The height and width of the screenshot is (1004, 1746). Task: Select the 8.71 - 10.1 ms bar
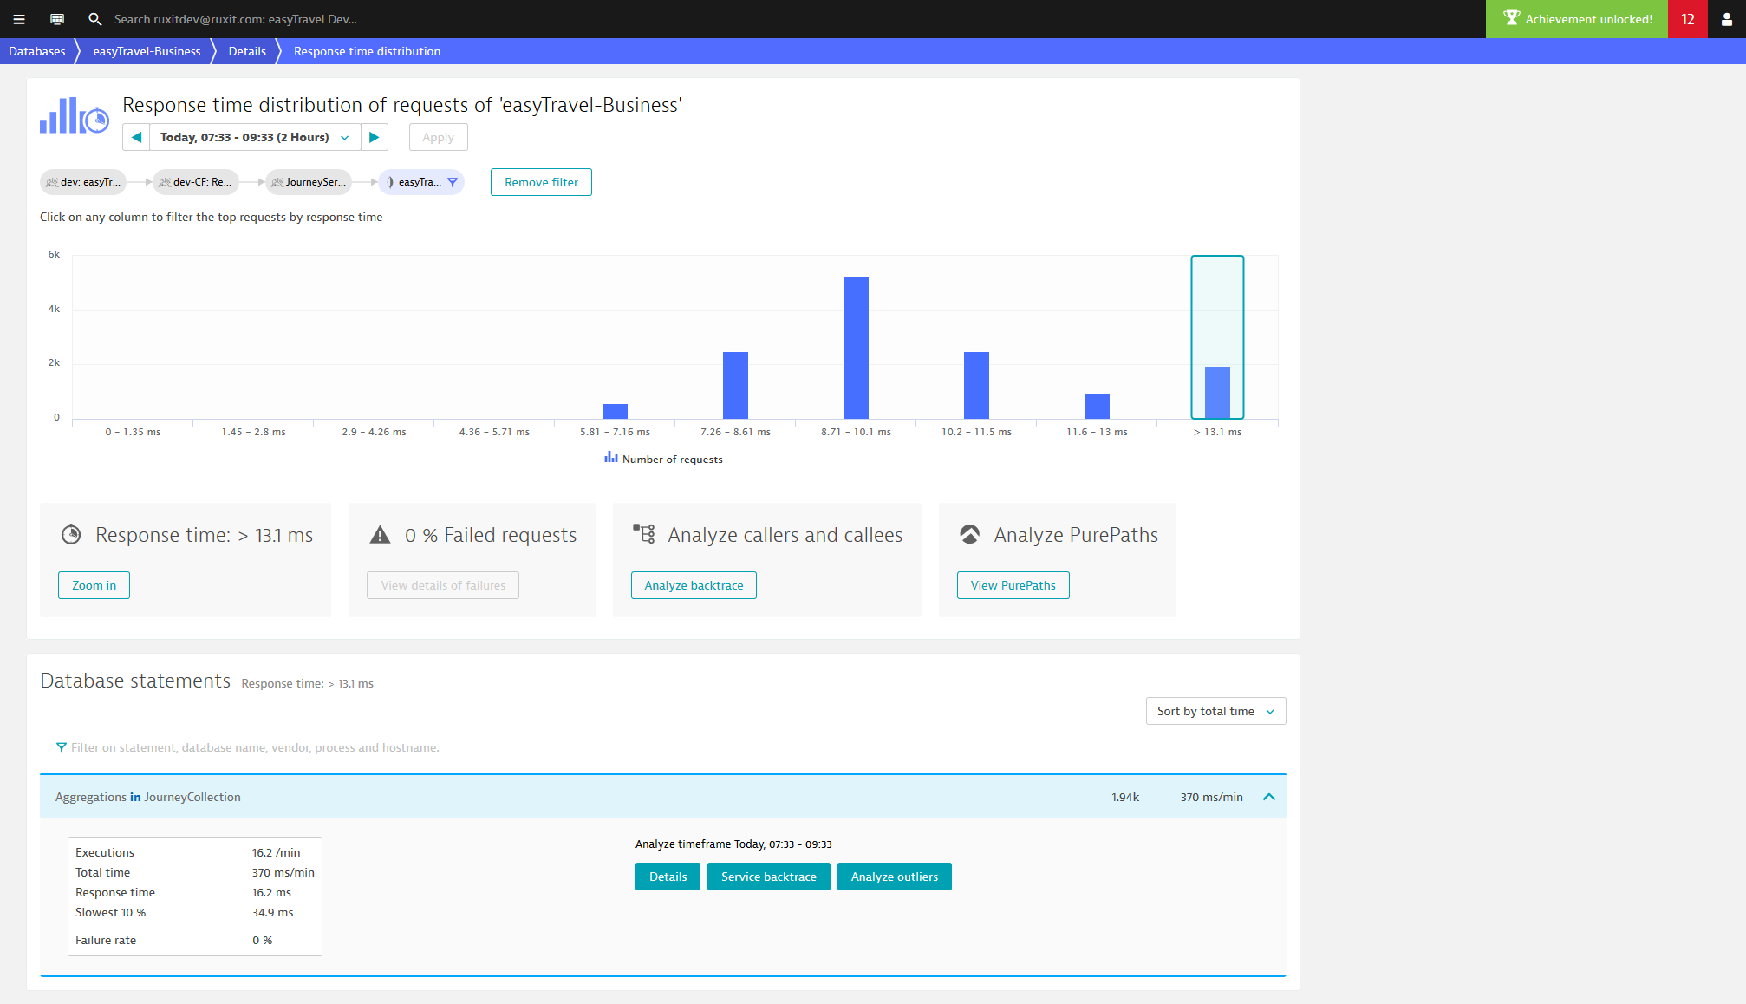click(x=856, y=348)
